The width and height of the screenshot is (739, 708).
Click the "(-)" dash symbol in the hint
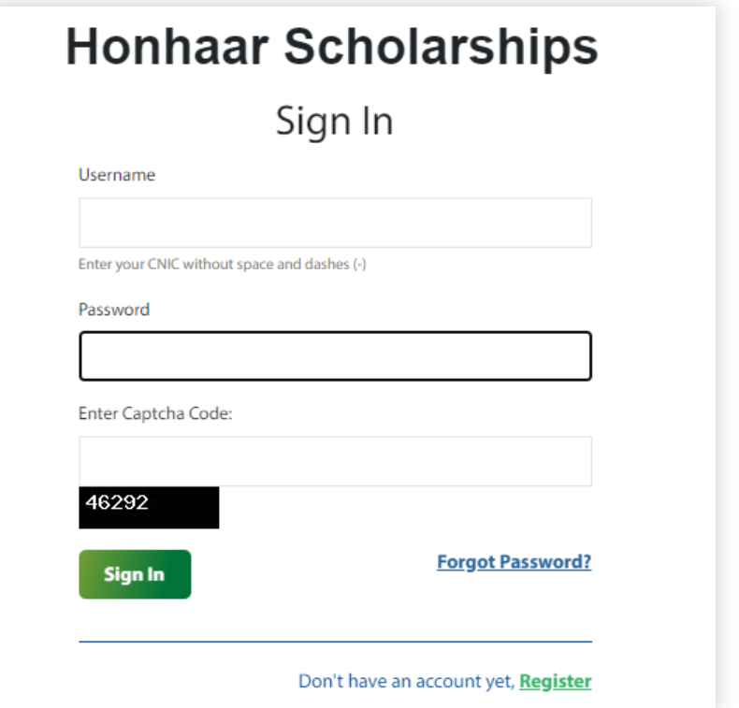tap(359, 265)
